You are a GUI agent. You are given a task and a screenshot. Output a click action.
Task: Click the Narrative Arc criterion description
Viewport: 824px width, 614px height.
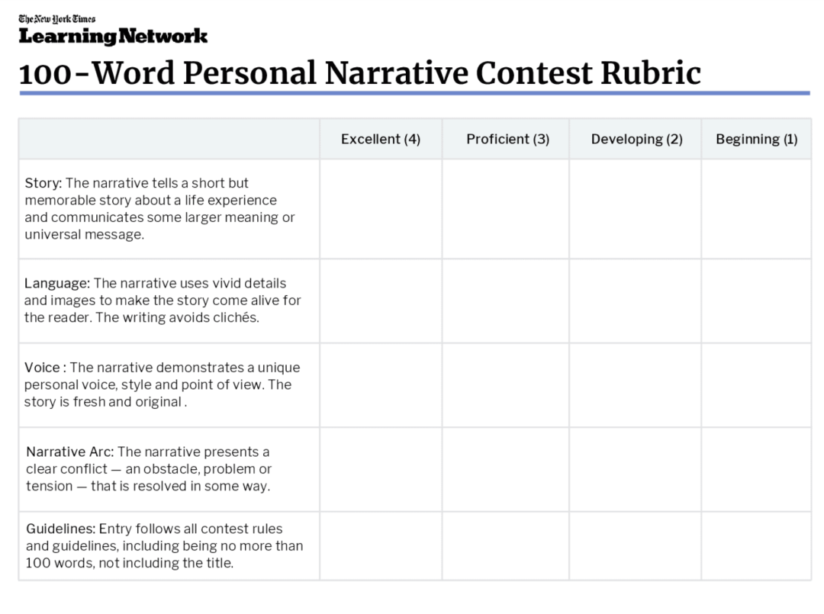[149, 469]
